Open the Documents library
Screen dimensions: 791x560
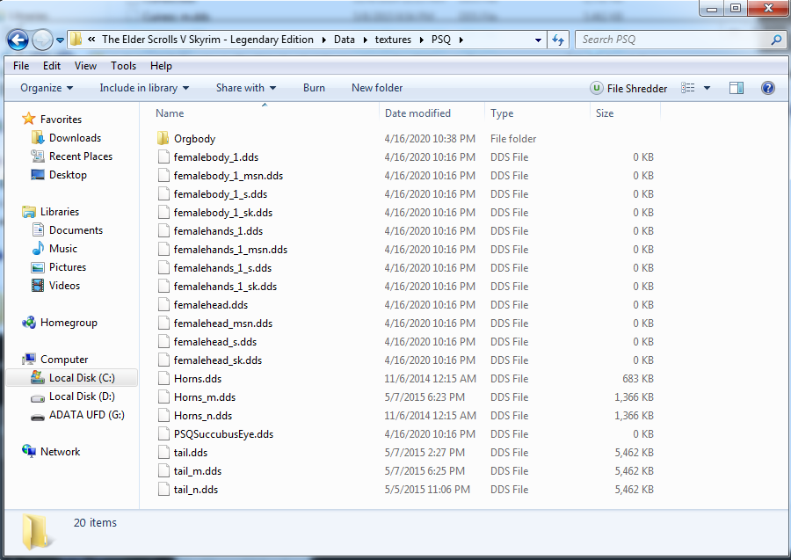tap(76, 230)
